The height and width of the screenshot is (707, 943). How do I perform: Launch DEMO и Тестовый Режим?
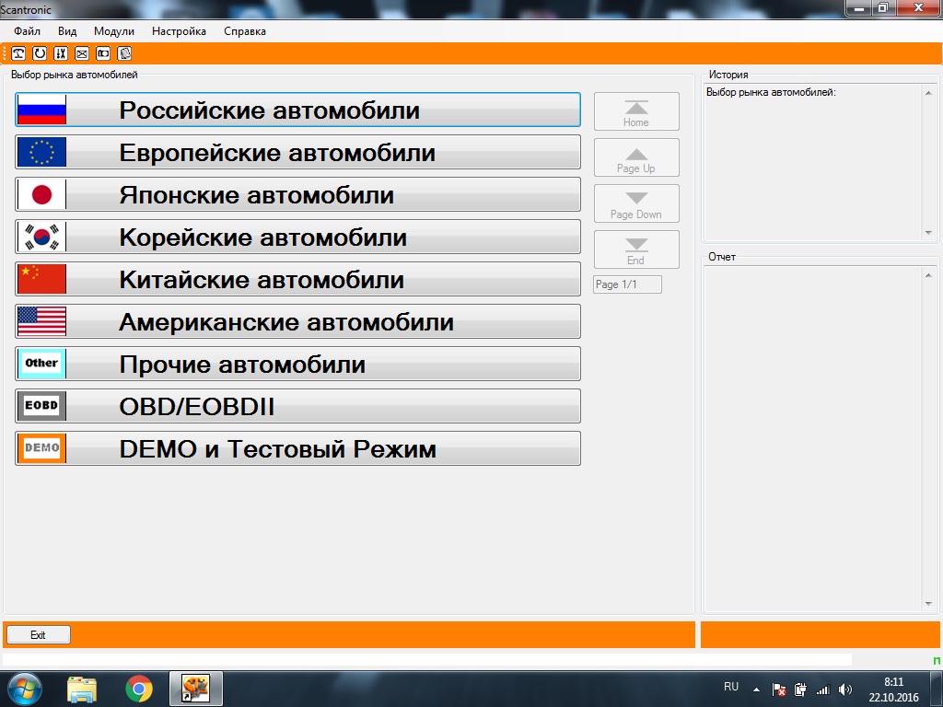click(x=297, y=448)
